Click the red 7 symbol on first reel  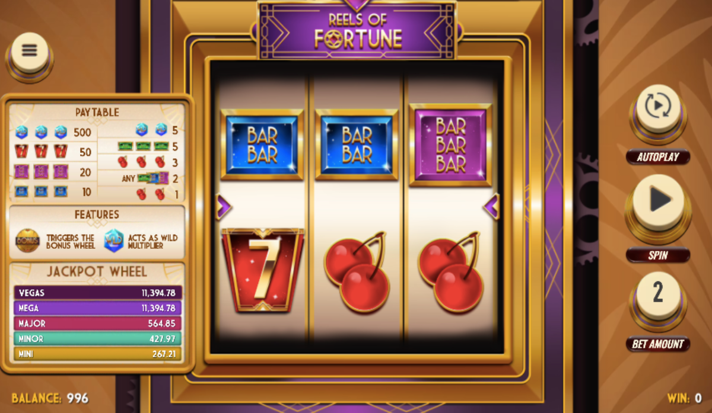262,270
